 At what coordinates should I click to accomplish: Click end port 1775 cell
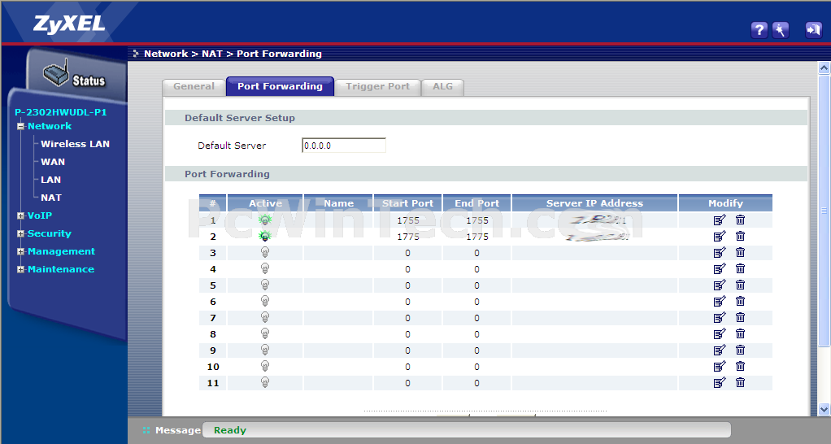477,237
